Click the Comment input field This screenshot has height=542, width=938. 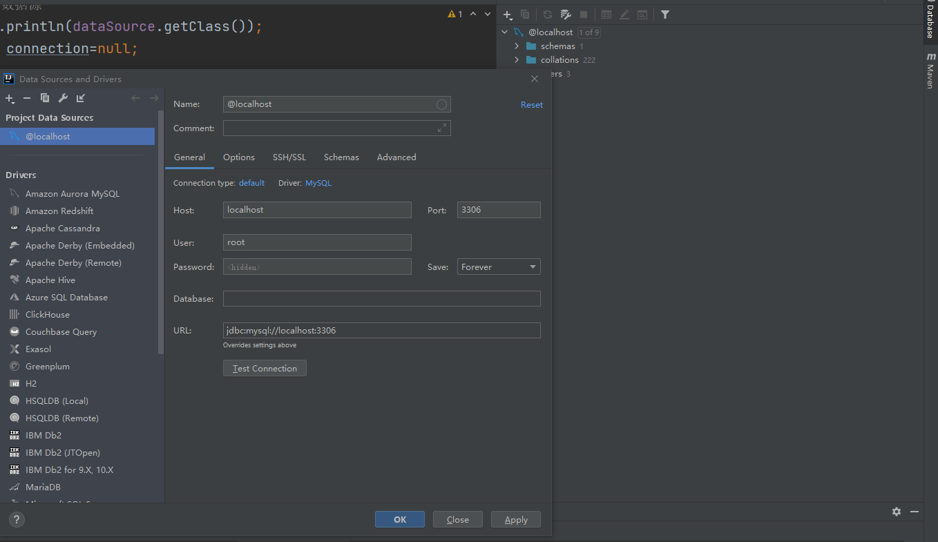tap(337, 128)
